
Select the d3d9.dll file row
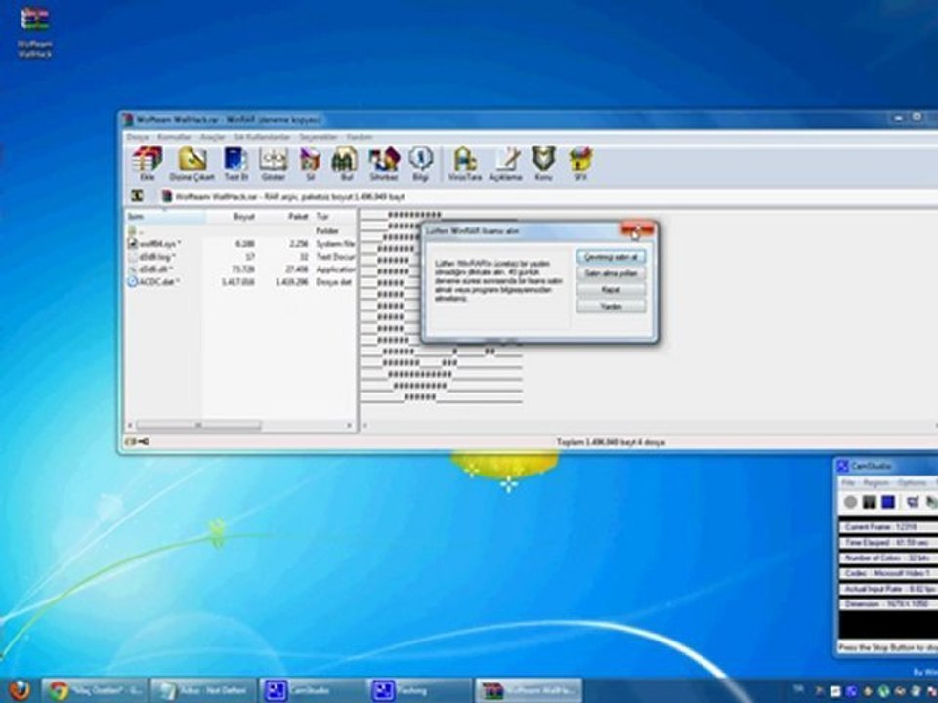point(240,269)
